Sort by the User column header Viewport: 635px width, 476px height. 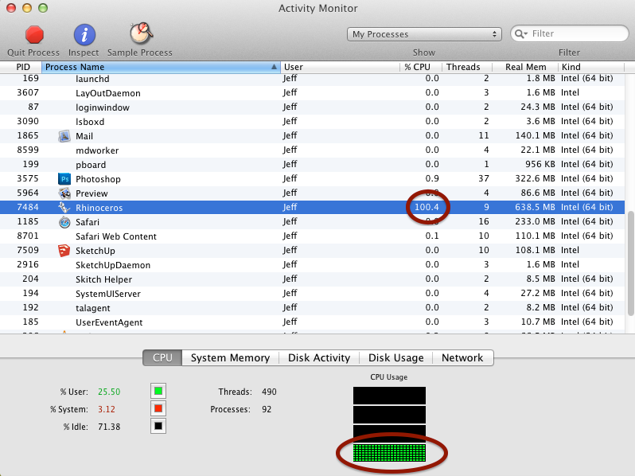pyautogui.click(x=341, y=67)
